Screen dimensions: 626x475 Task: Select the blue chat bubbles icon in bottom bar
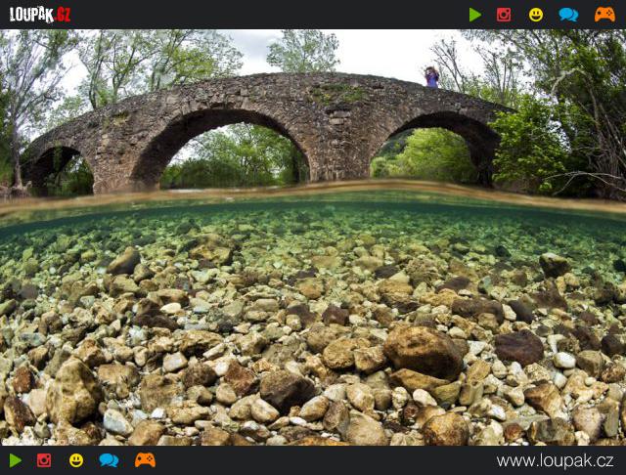pos(109,460)
